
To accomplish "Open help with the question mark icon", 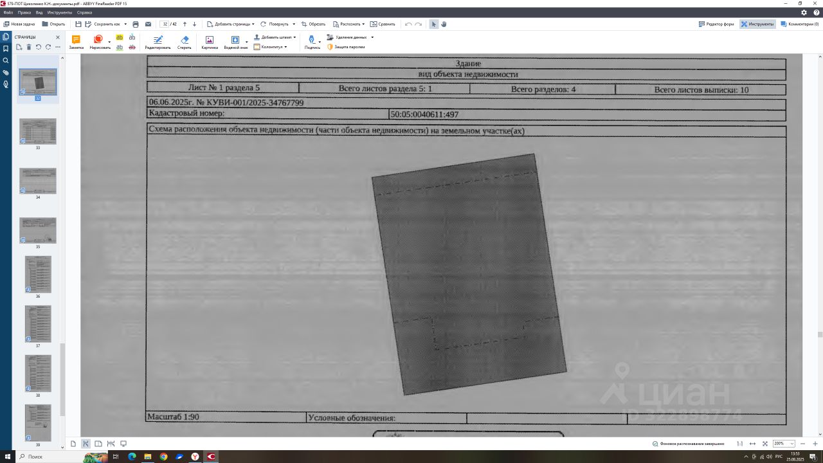I will [816, 12].
